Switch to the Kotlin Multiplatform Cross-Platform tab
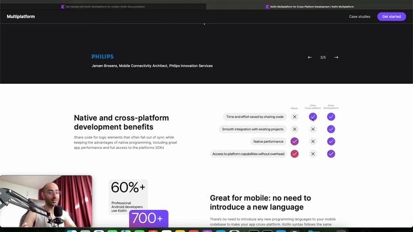 point(310,6)
